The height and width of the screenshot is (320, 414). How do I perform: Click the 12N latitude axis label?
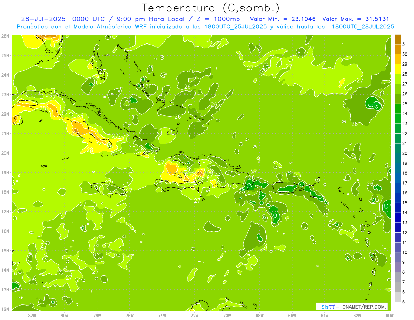tap(5, 309)
